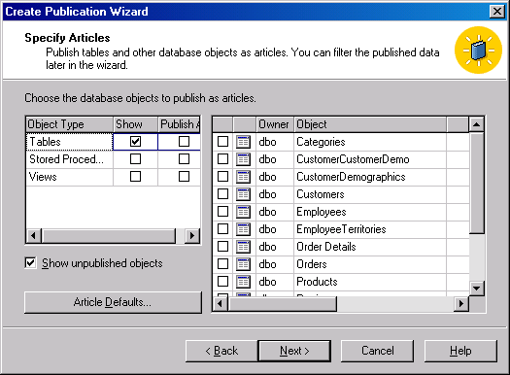Viewport: 510px width, 375px height.
Task: Click the table icon beside EmployeeTerritories
Action: pos(243,229)
